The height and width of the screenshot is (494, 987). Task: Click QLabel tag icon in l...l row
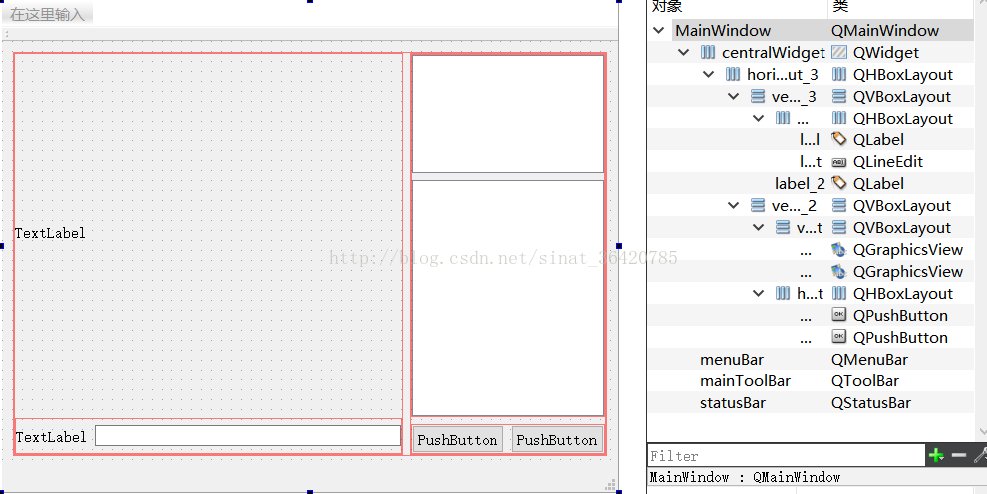coord(839,139)
